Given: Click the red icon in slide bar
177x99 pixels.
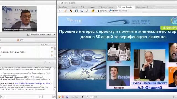Looking at the screenshot, I should click(x=63, y=97).
